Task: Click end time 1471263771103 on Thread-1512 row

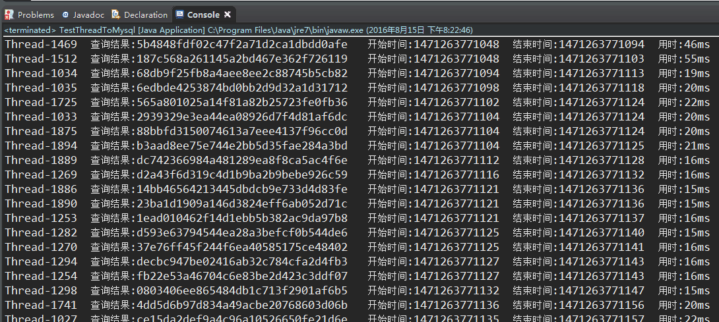Action: click(x=602, y=59)
